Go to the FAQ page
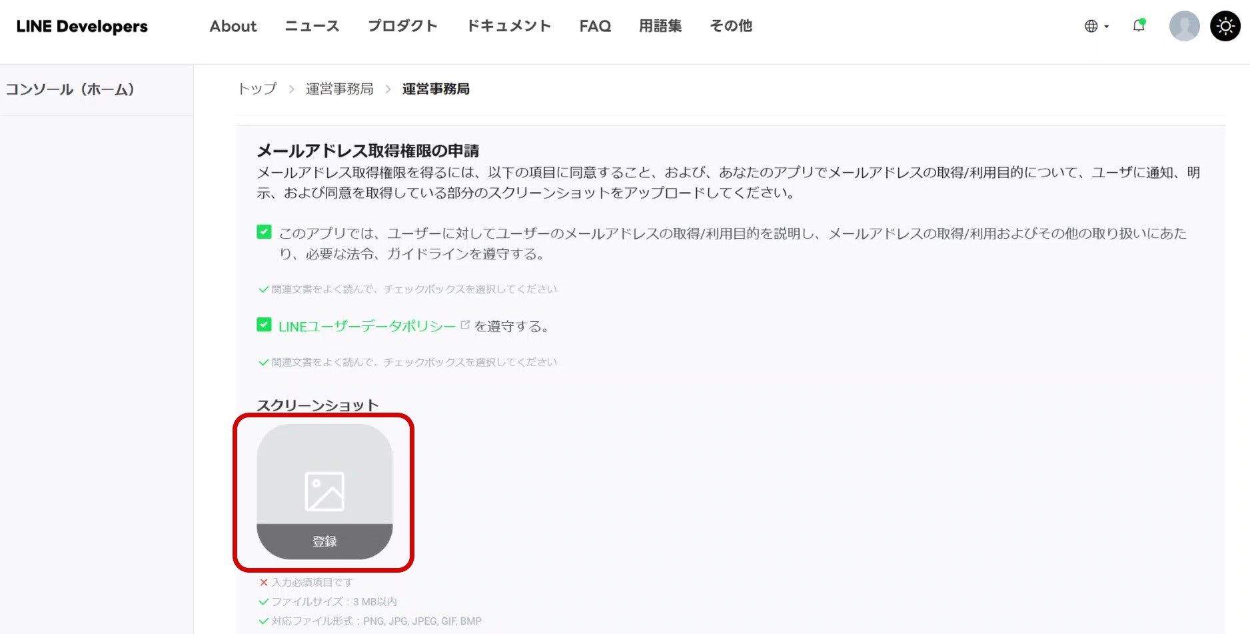The height and width of the screenshot is (634, 1250). [594, 26]
